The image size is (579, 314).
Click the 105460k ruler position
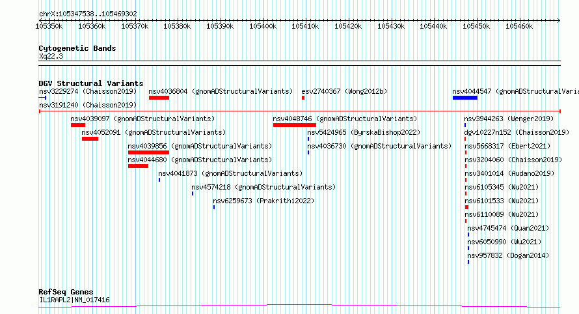519,26
